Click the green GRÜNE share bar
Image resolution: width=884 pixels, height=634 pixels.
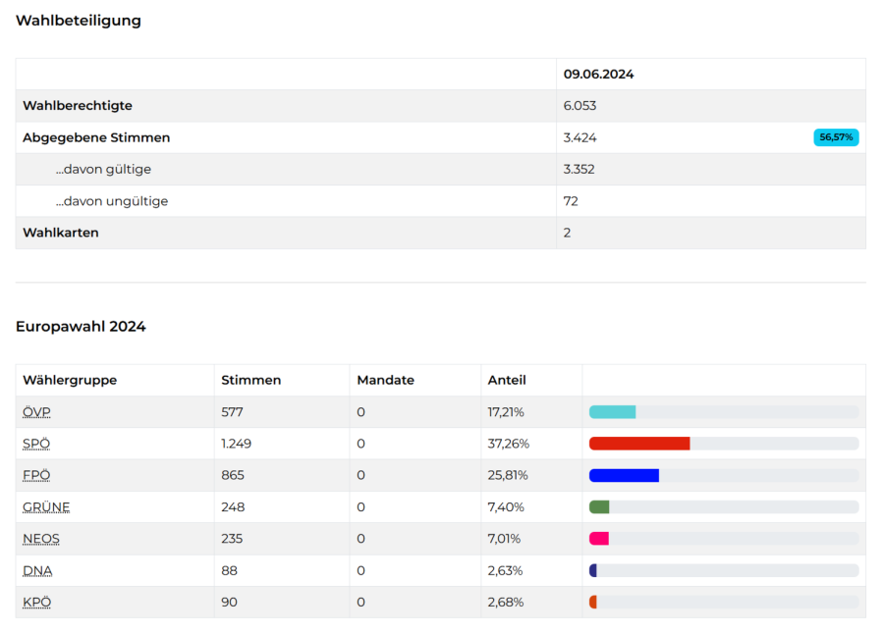coord(599,507)
